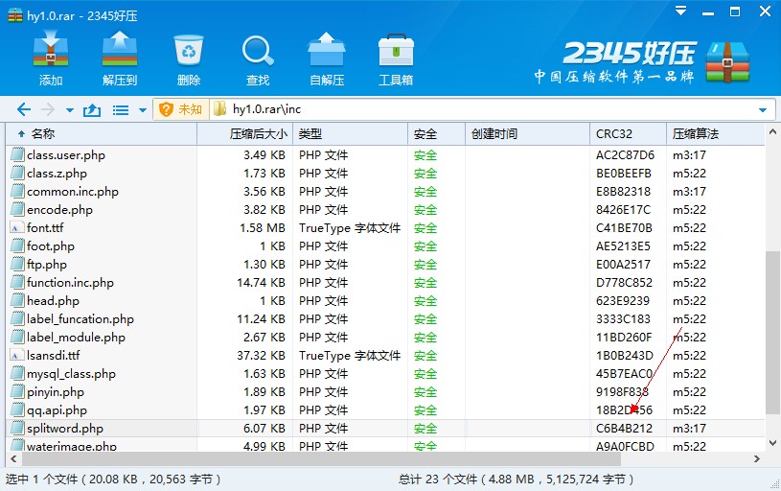The image size is (781, 491).
Task: Click the font.ttf file type icon
Action: tap(17, 228)
